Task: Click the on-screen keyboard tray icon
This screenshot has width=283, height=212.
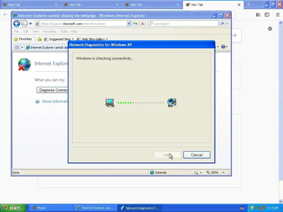Action: (242, 208)
